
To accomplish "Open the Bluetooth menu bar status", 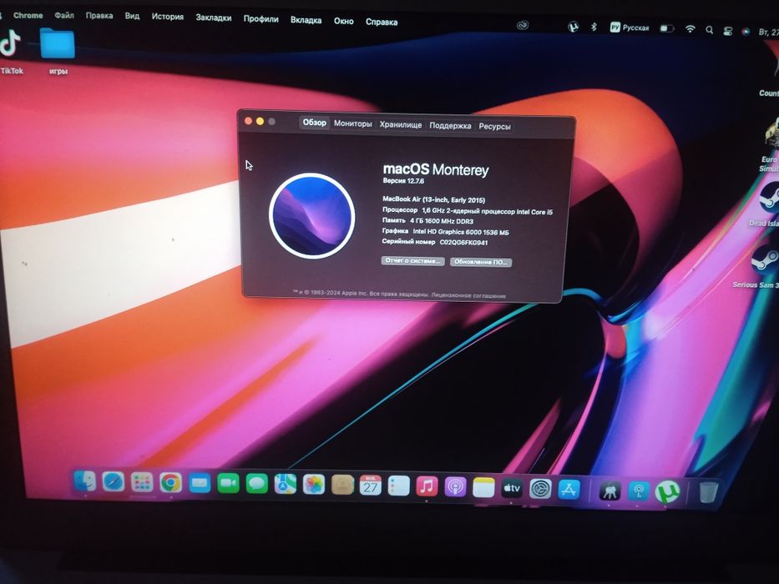I will coord(594,27).
